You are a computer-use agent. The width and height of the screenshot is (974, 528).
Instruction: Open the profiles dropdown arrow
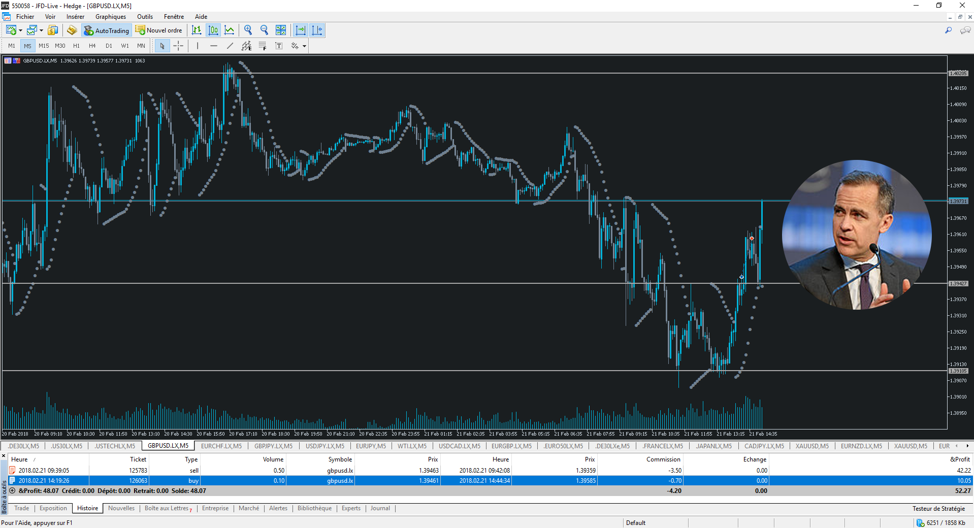pyautogui.click(x=42, y=31)
